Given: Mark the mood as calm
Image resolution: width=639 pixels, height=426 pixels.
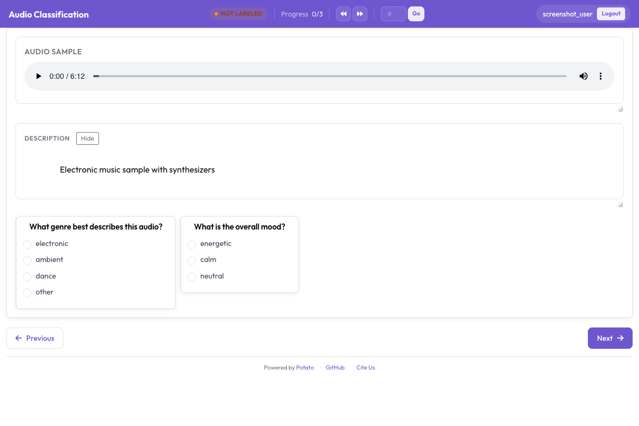Looking at the screenshot, I should [192, 260].
